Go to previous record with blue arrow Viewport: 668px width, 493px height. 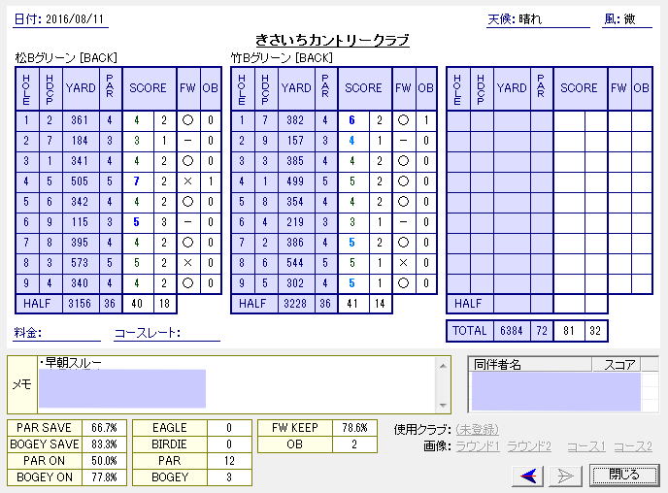coord(527,476)
